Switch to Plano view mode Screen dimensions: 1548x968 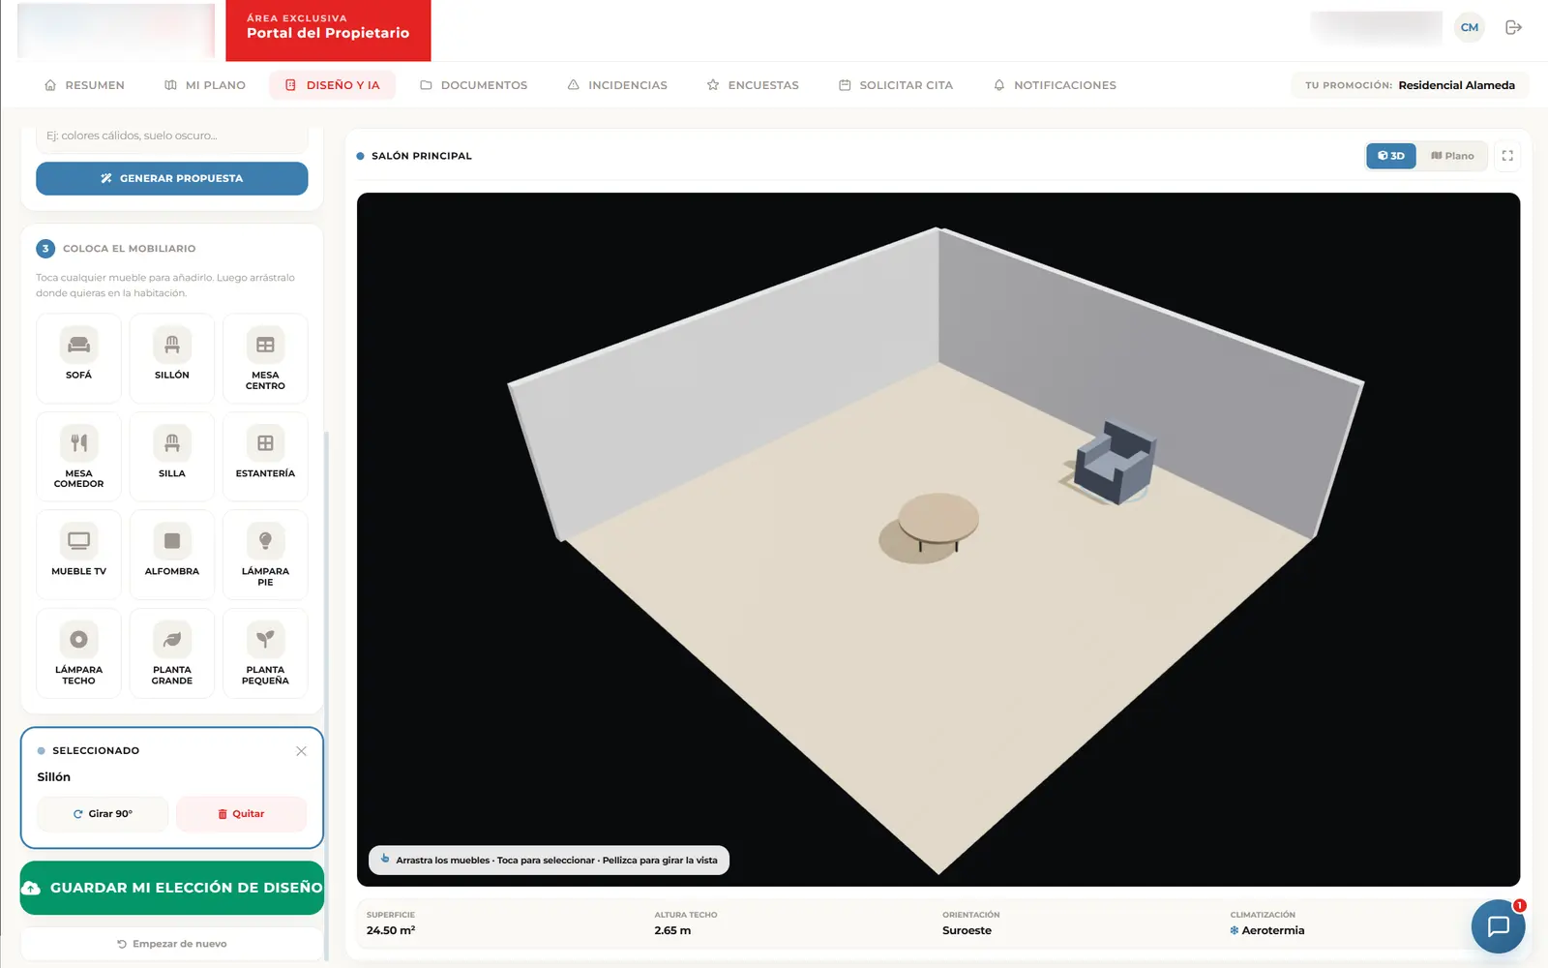coord(1452,156)
